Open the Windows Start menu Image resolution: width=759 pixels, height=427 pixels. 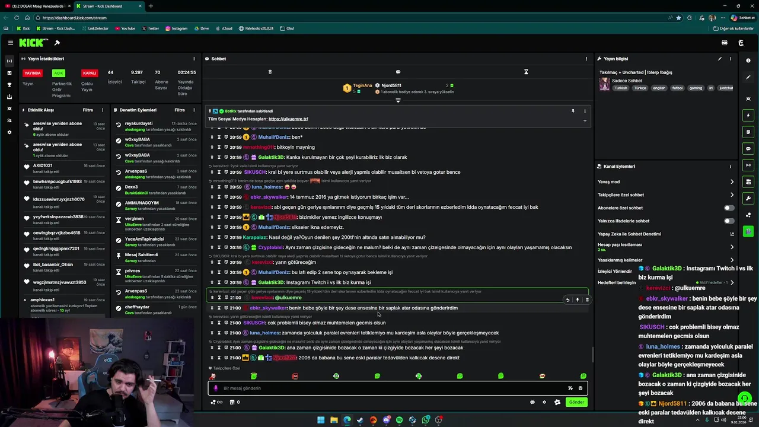321,420
